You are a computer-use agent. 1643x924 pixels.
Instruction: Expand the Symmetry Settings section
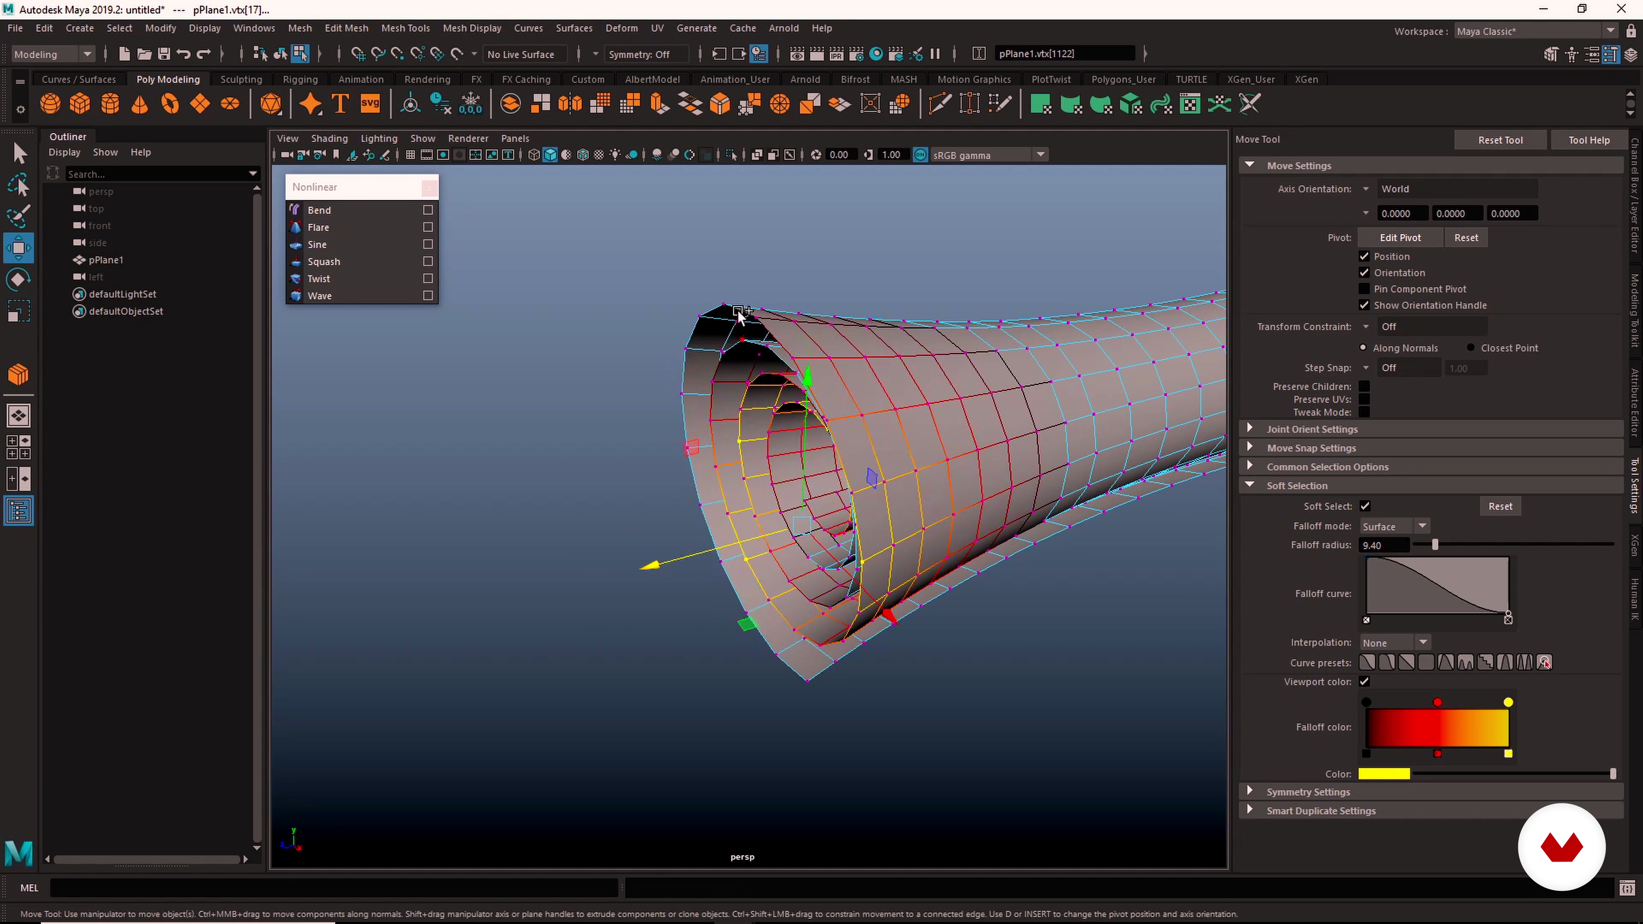[x=1250, y=791]
